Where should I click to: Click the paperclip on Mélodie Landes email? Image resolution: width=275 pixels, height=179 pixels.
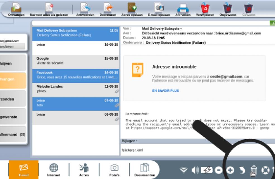(117, 91)
